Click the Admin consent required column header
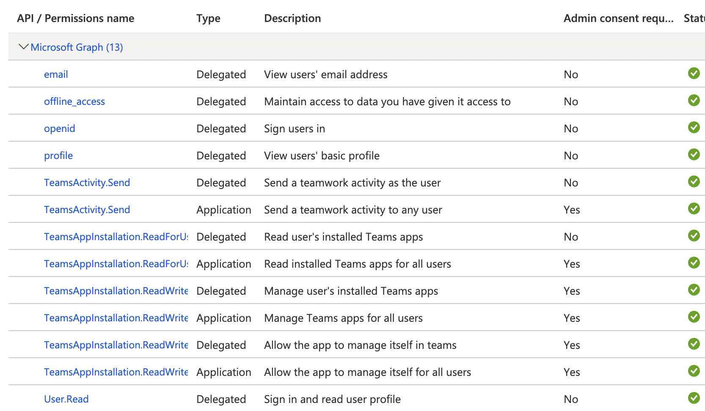The height and width of the screenshot is (411, 705). (x=618, y=19)
